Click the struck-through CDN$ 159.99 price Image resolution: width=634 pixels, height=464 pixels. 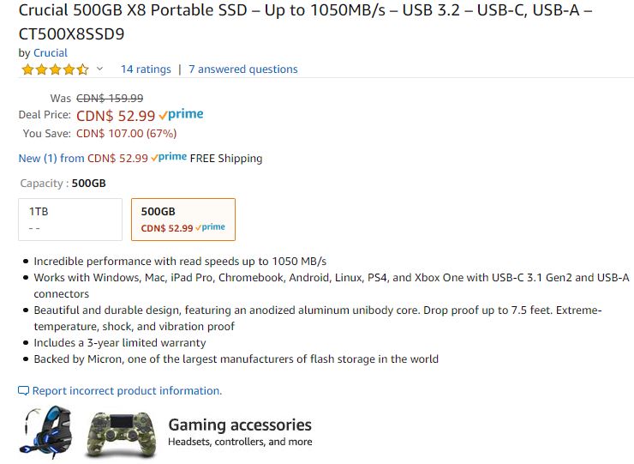click(x=110, y=98)
